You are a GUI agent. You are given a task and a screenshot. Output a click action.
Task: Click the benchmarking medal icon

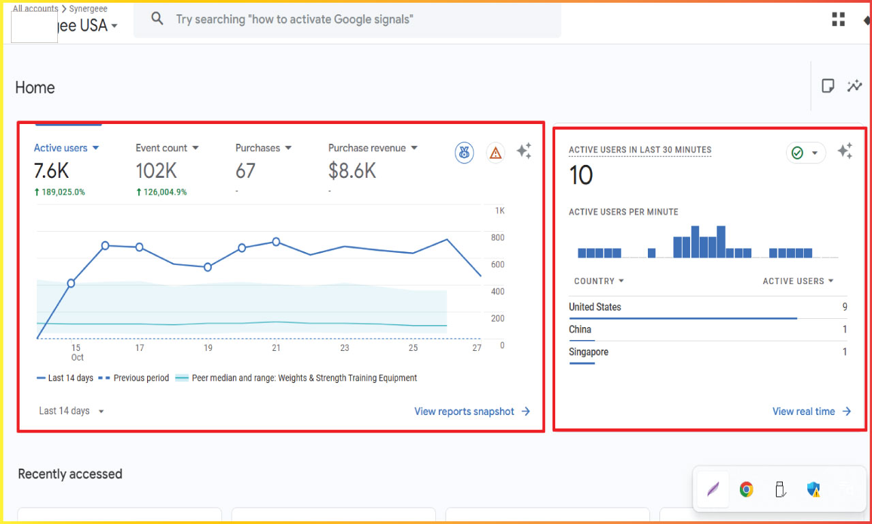464,153
